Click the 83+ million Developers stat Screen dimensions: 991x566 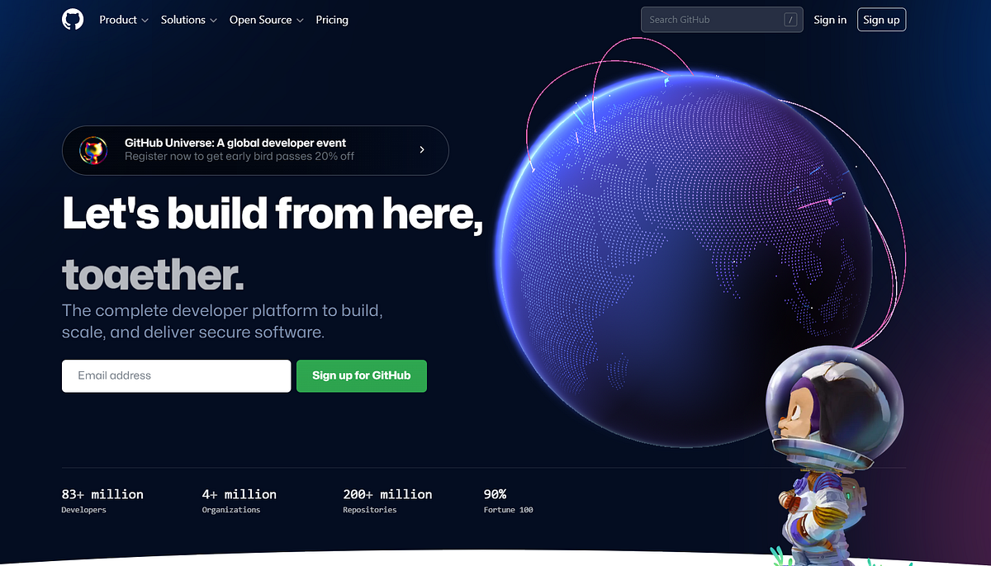(x=102, y=501)
